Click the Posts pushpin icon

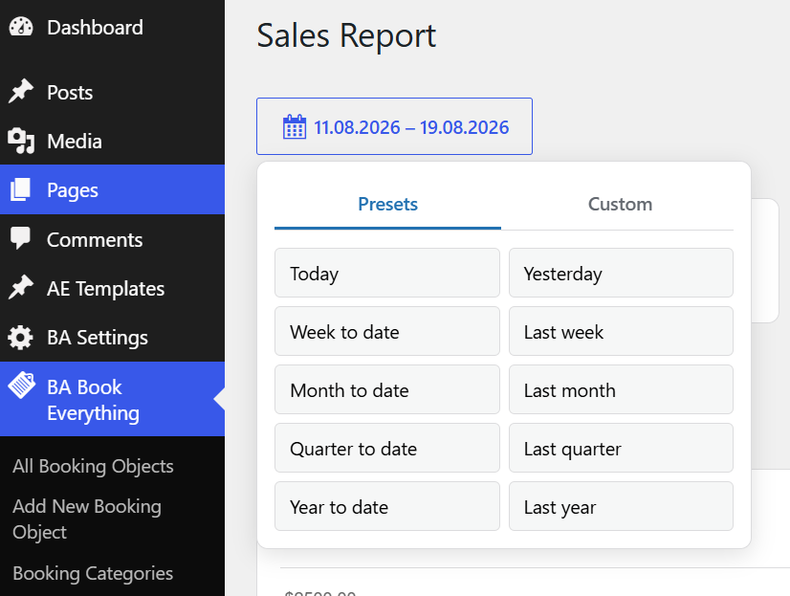pyautogui.click(x=21, y=91)
